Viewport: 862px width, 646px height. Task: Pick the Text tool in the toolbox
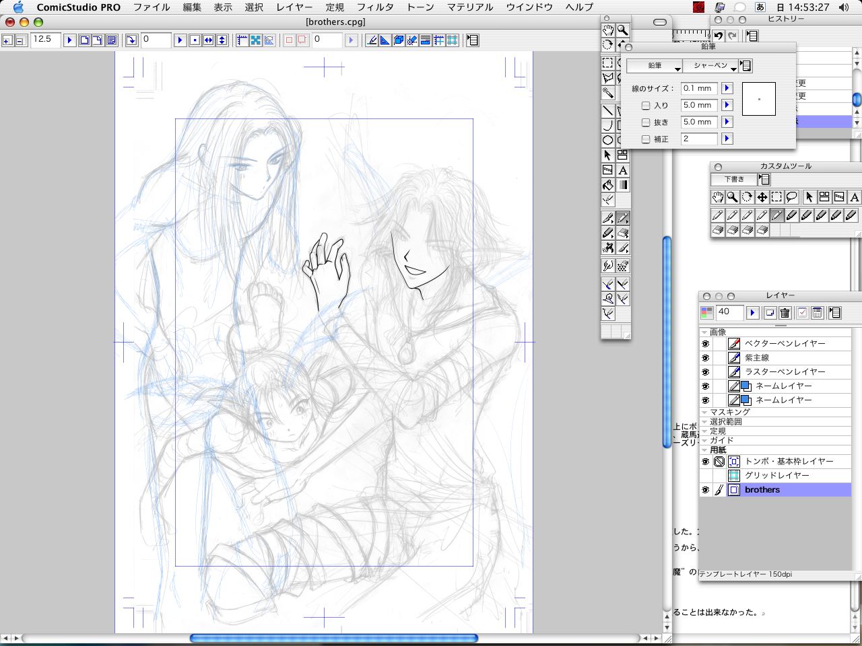pyautogui.click(x=623, y=170)
